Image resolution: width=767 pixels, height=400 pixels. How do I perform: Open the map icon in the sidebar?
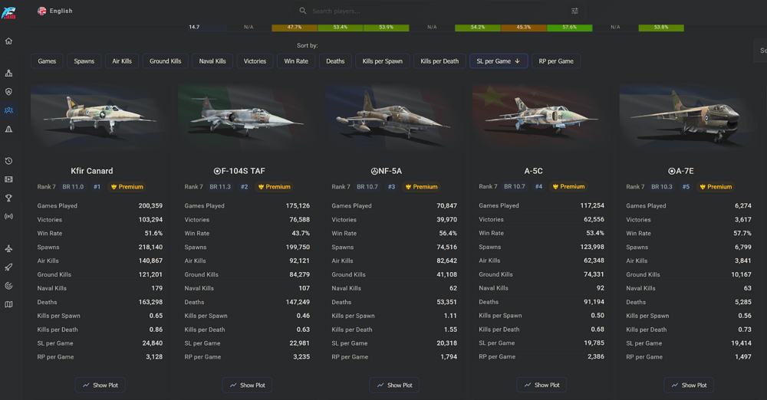point(8,304)
